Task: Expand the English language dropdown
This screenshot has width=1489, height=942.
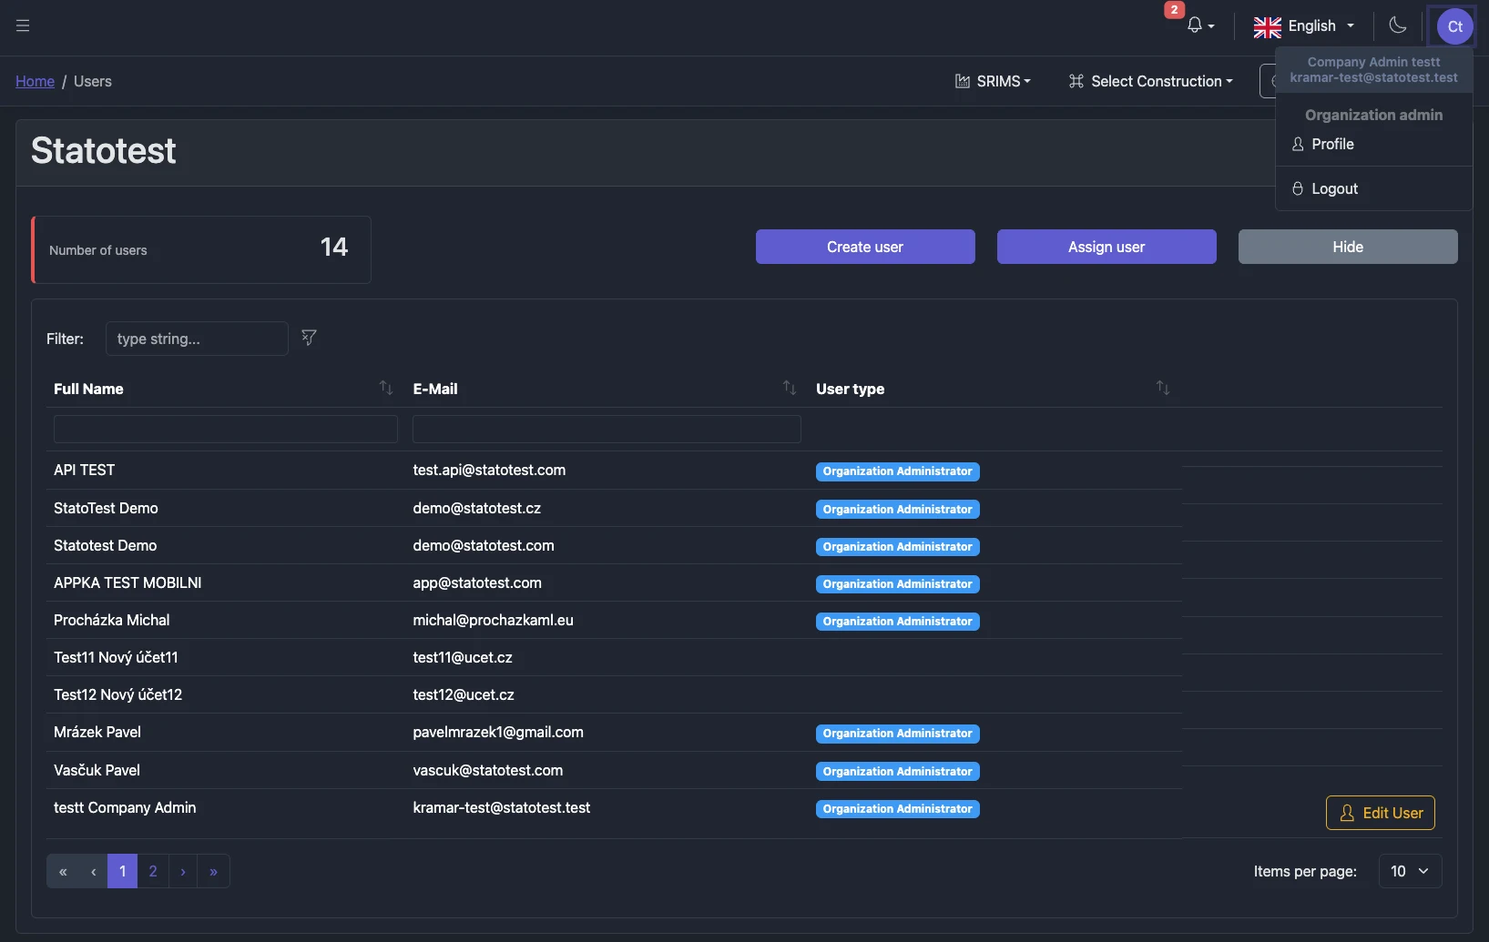Action: click(1304, 25)
